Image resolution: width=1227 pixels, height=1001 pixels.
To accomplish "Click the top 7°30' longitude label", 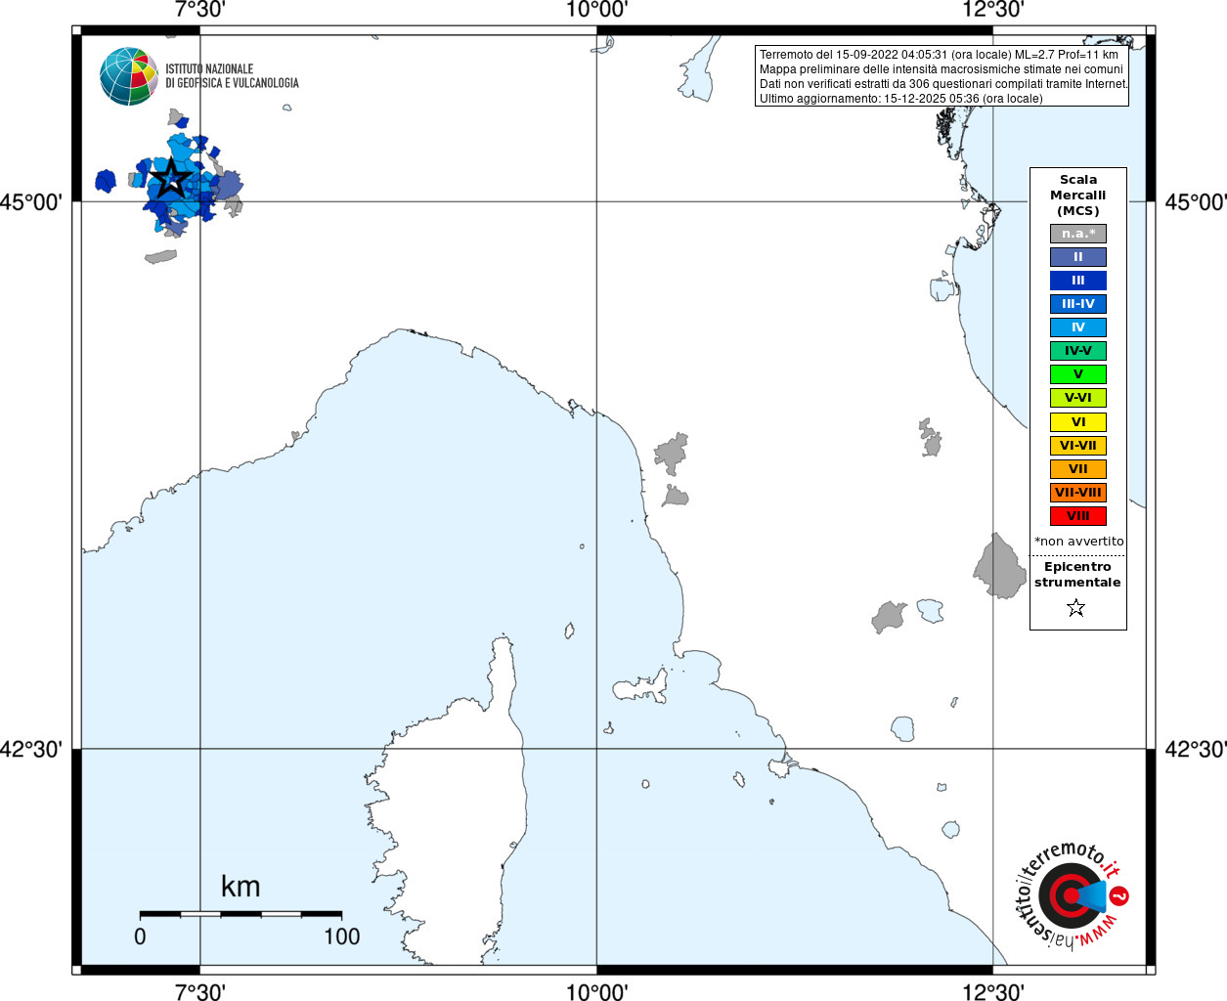I will pos(200,10).
